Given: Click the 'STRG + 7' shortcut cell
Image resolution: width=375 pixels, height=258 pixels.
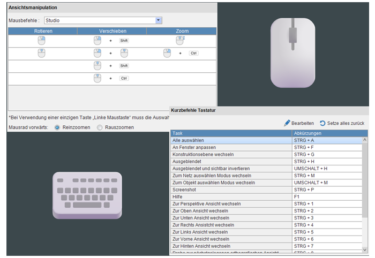Looking at the screenshot, I should point(327,246).
